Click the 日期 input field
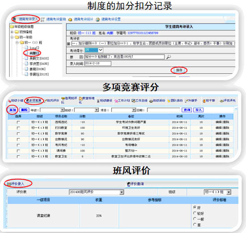 coord(164,110)
